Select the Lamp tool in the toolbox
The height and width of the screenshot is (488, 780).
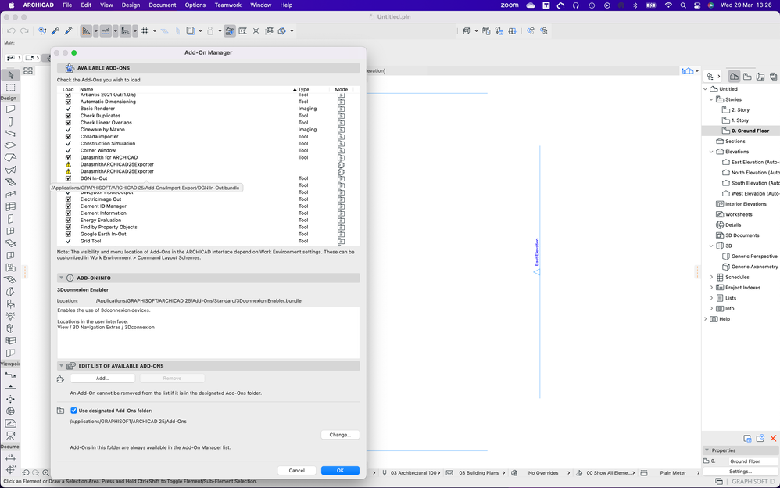point(10,316)
